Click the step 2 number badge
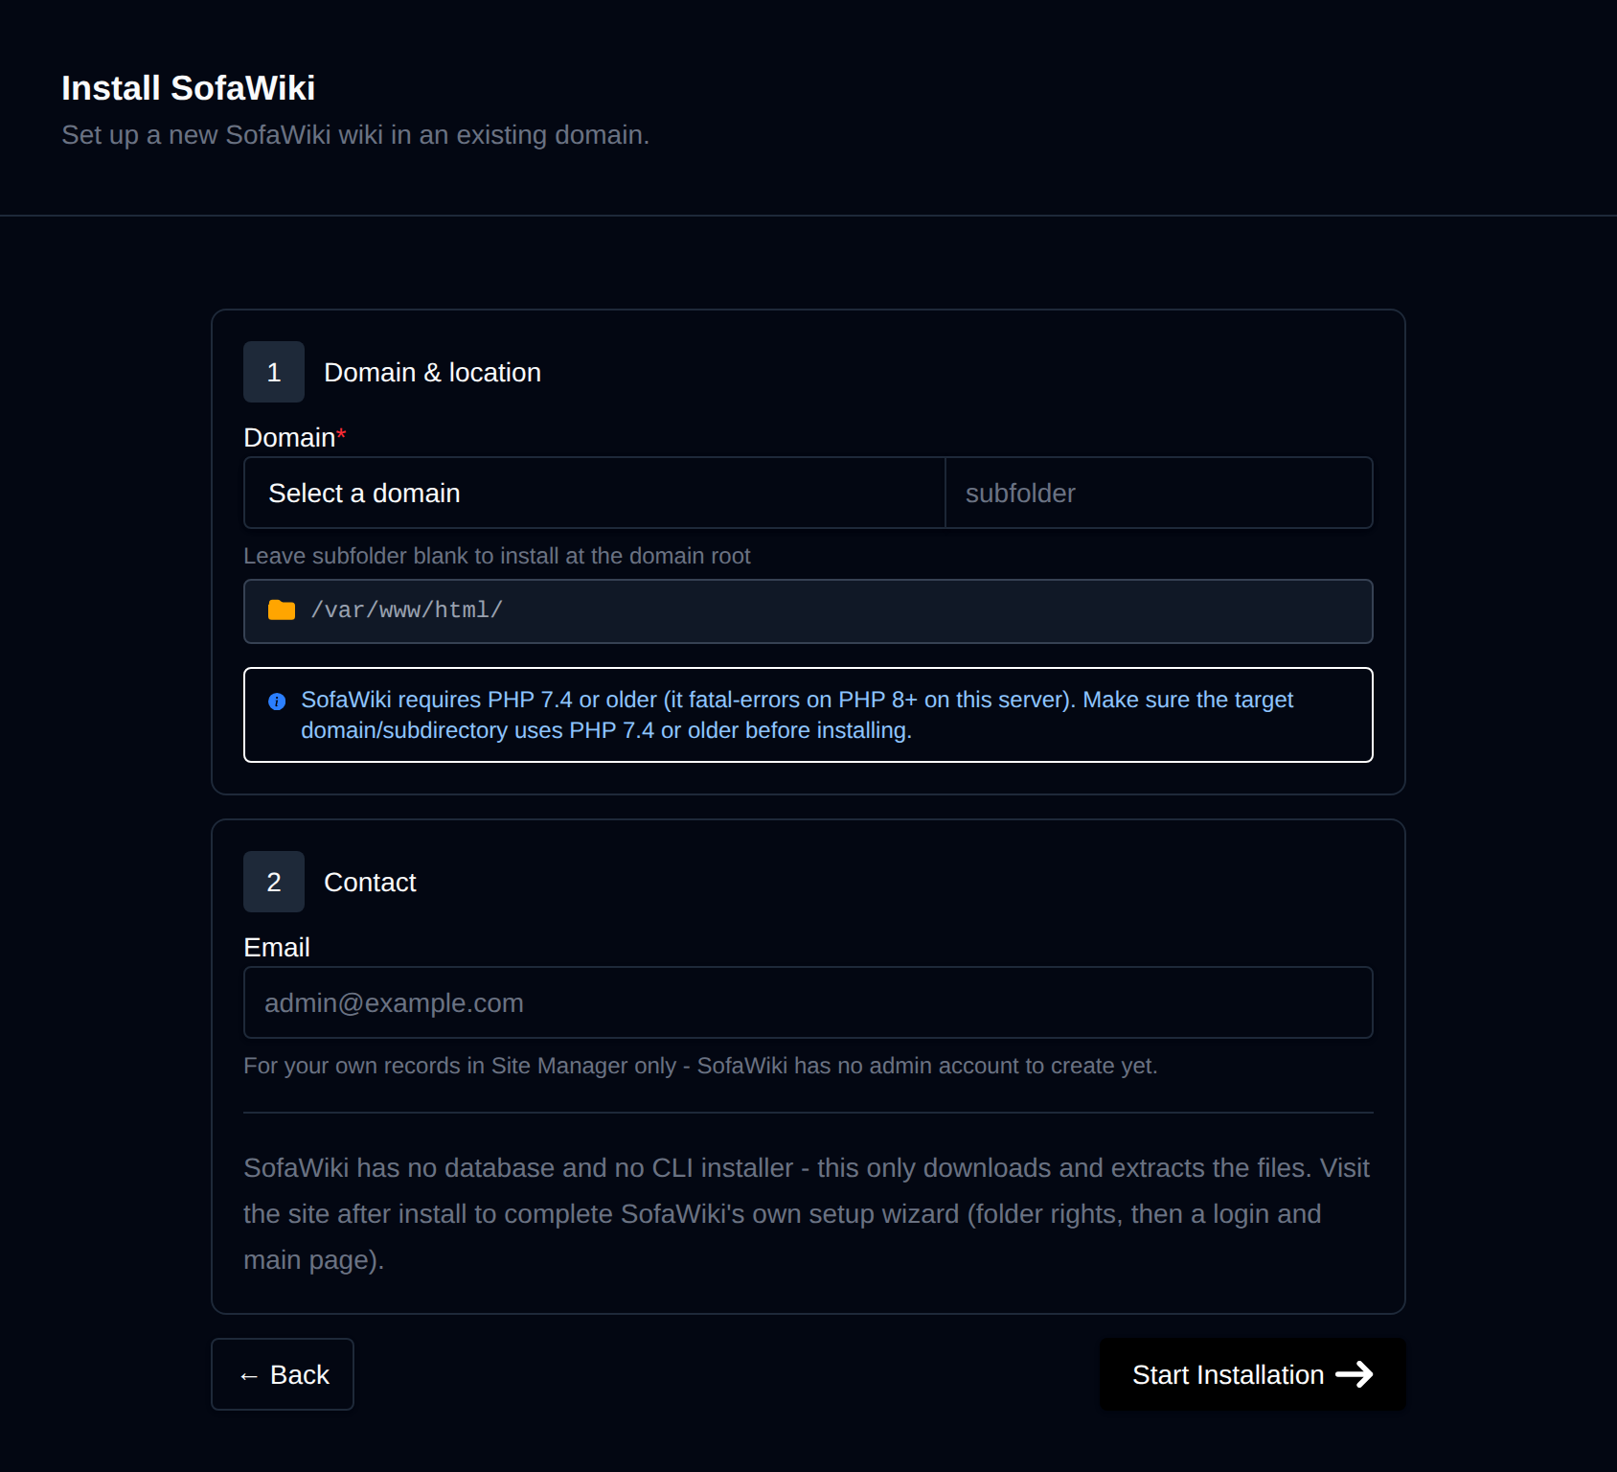Viewport: 1617px width, 1472px height. click(274, 882)
